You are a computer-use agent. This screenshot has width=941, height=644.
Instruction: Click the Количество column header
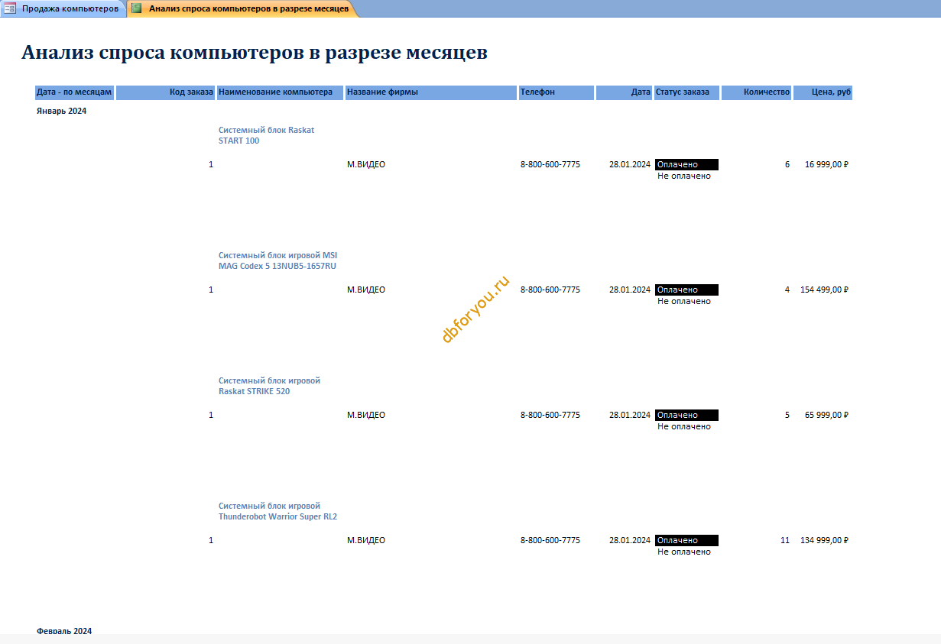tap(757, 92)
